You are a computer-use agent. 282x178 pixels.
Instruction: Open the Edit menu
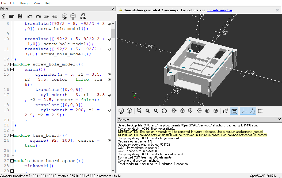click(13, 3)
